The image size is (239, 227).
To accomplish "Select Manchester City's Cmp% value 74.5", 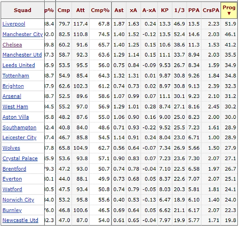I will coord(104,34).
